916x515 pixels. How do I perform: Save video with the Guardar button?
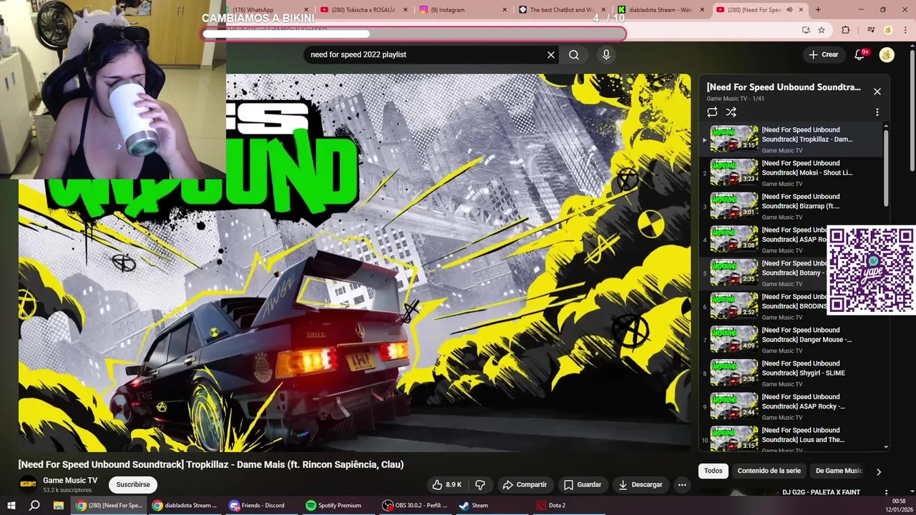click(582, 484)
